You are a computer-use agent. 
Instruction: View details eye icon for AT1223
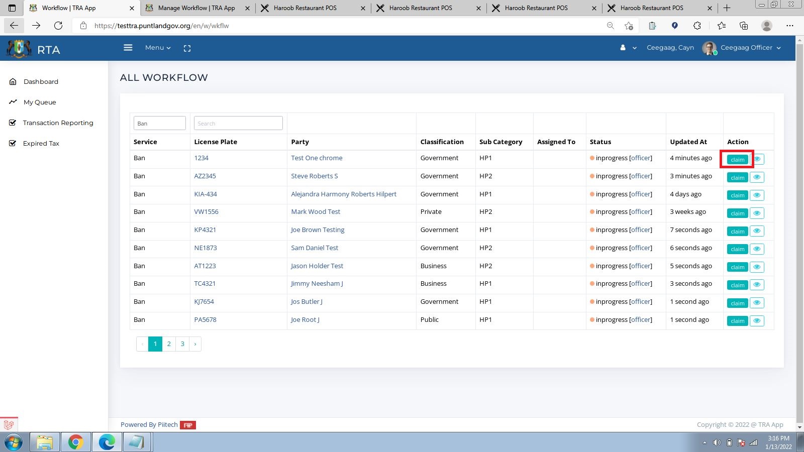click(x=757, y=267)
